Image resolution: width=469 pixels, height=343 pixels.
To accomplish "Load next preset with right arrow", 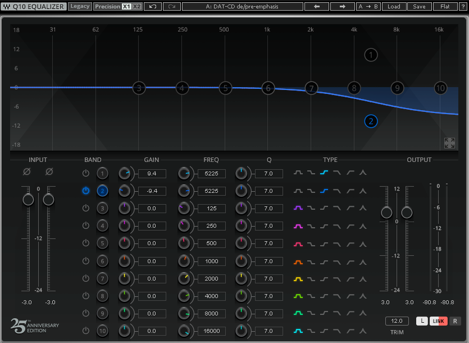I will 343,6.
